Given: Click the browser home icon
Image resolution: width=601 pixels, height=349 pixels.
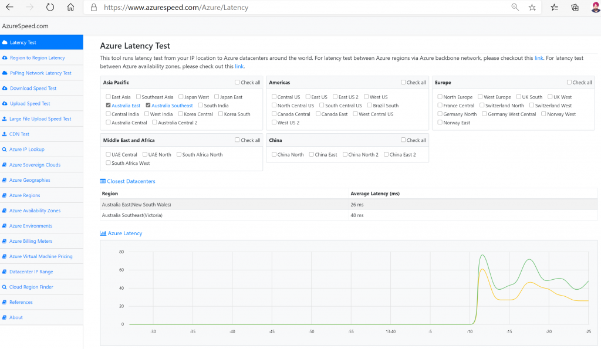Looking at the screenshot, I should pos(70,8).
